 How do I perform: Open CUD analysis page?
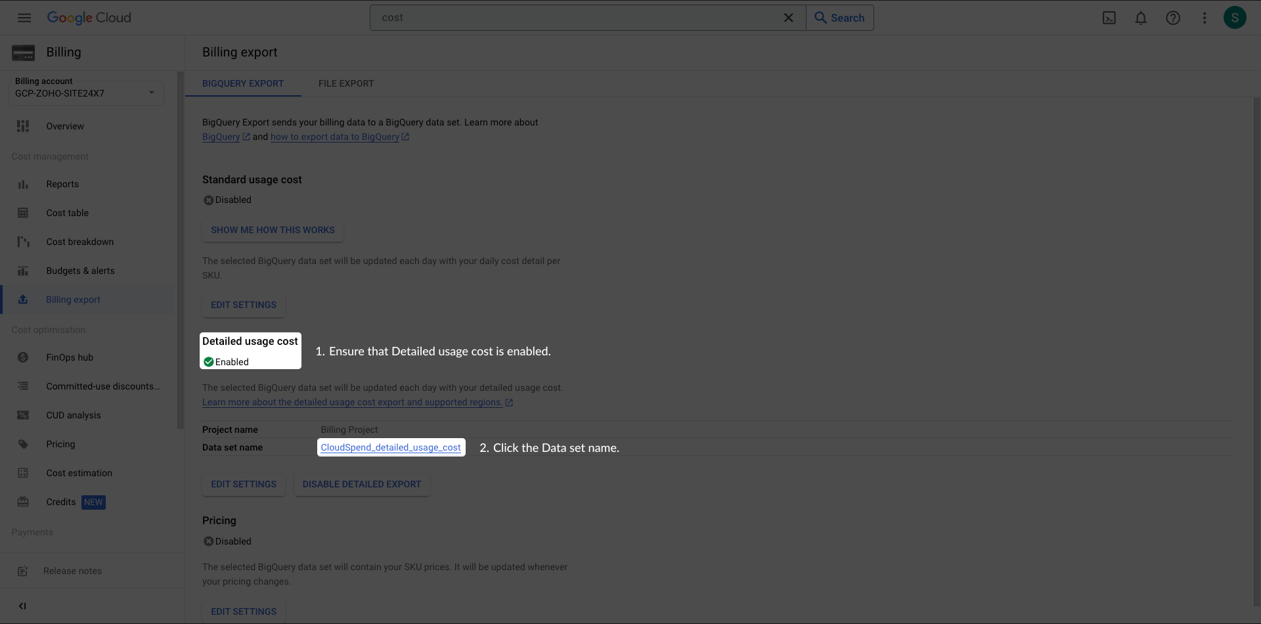(74, 415)
